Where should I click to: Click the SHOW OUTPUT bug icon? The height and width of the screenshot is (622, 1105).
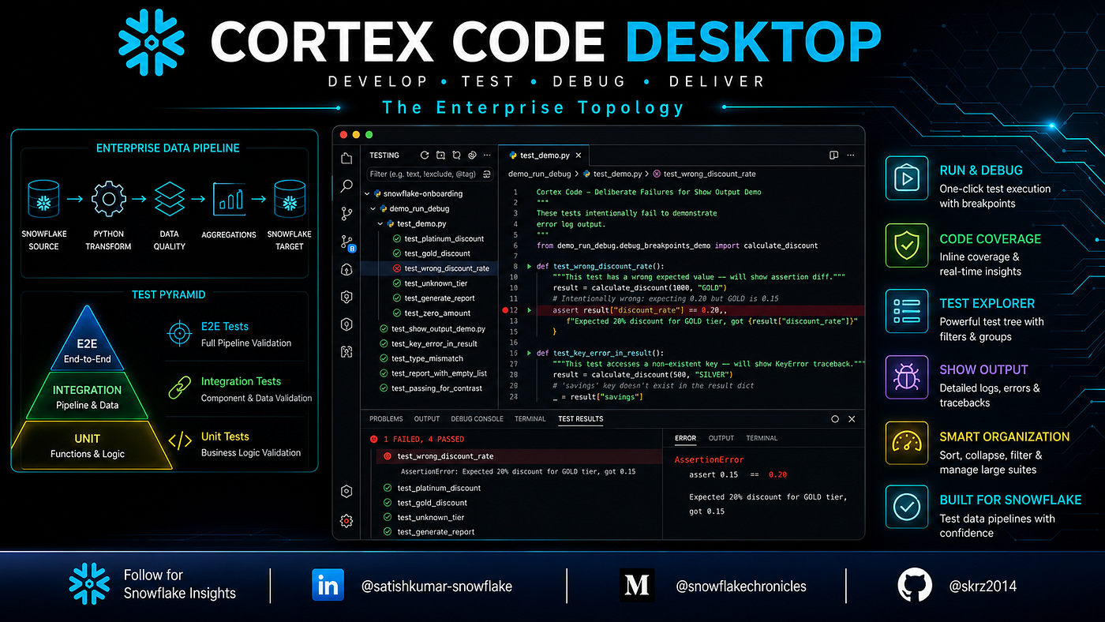906,377
